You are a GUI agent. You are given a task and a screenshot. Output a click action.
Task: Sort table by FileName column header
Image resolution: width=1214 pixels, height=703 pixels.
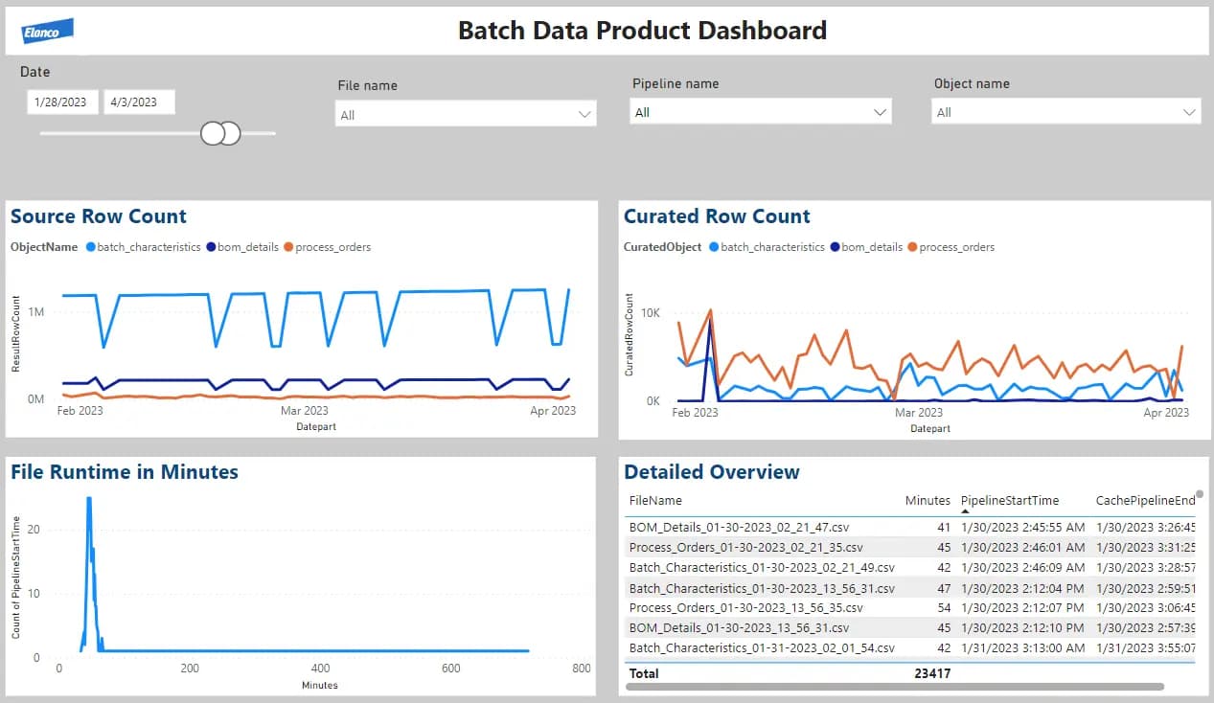click(655, 500)
